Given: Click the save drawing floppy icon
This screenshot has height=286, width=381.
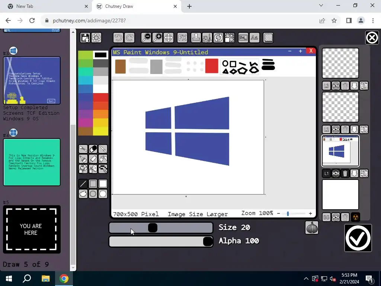Looking at the screenshot, I should click(x=85, y=38).
